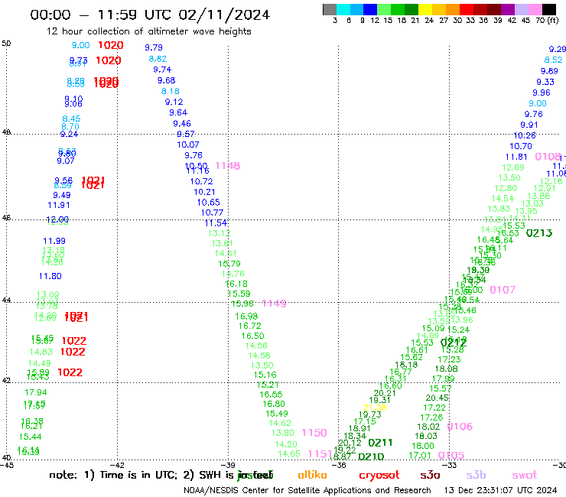Click the light green value 12.69
566x497 pixels.
coord(513,167)
